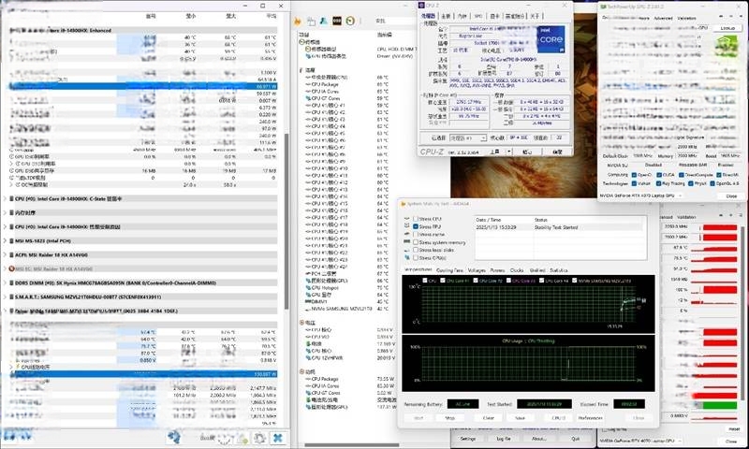Image resolution: width=749 pixels, height=449 pixels.
Task: Switch to Voltages tab in stability test
Action: click(x=477, y=270)
